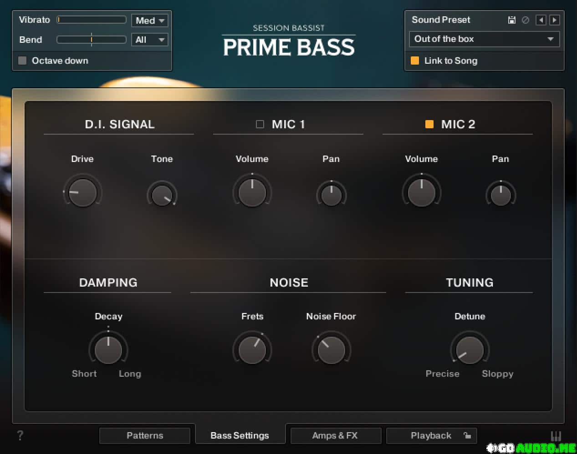Screen dimensions: 577x454
Task: Click the Sloppy label under Detune
Action: point(498,373)
